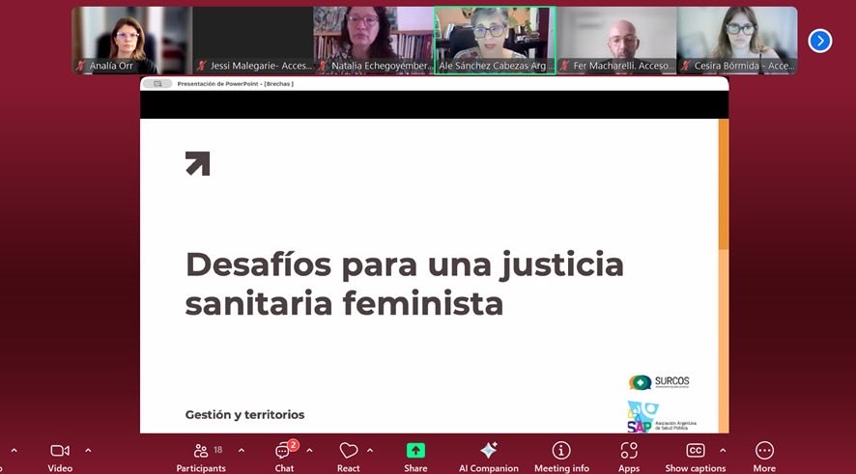Expand caption options caret
Image resolution: width=856 pixels, height=474 pixels.
click(723, 451)
